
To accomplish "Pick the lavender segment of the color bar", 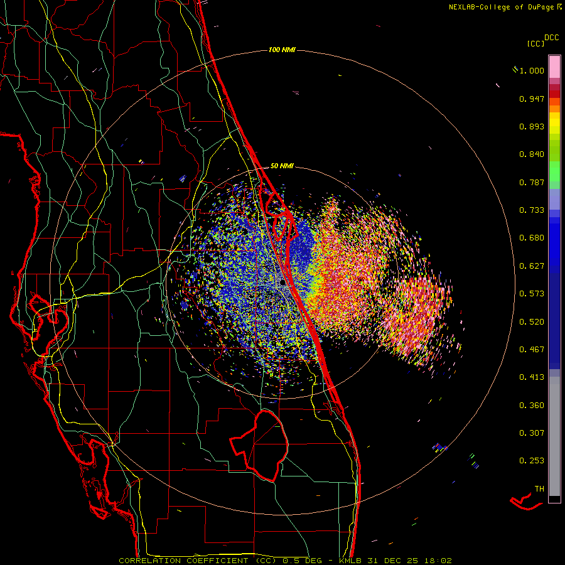I will [x=554, y=199].
